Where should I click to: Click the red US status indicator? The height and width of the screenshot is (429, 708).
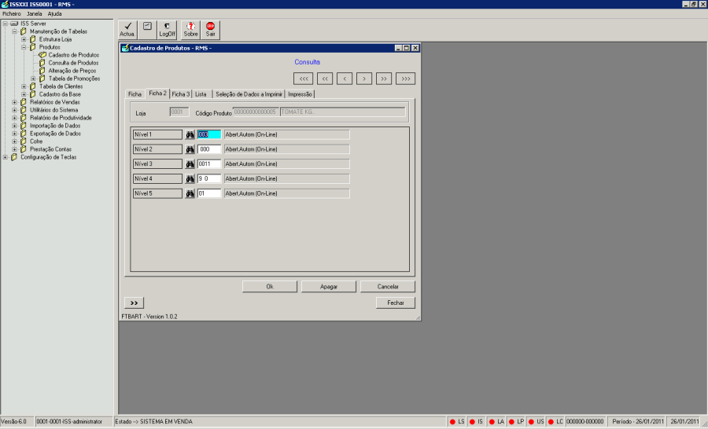coord(531,422)
